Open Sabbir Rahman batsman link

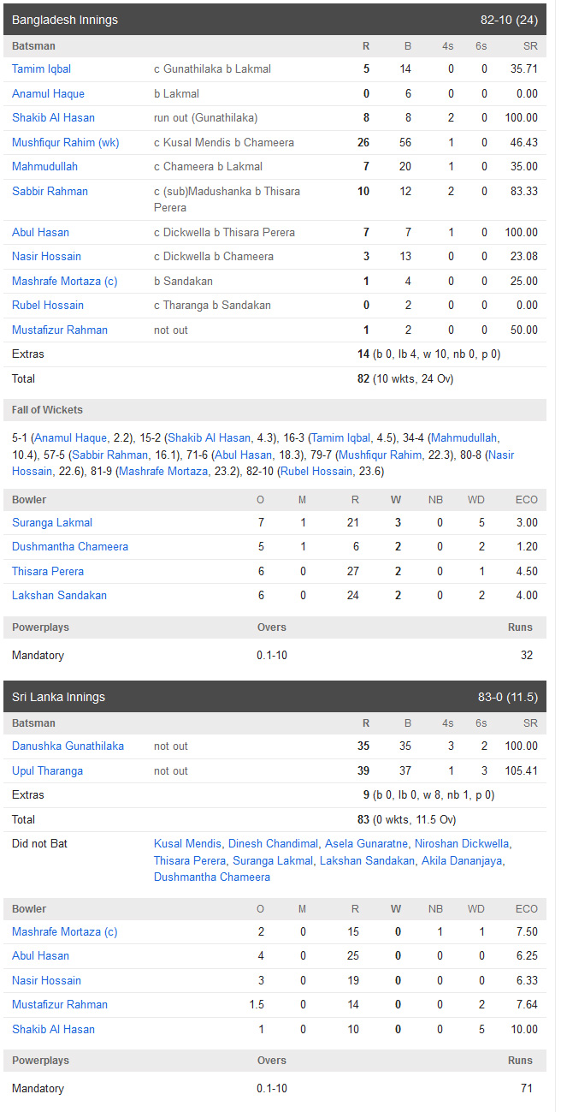pos(50,191)
